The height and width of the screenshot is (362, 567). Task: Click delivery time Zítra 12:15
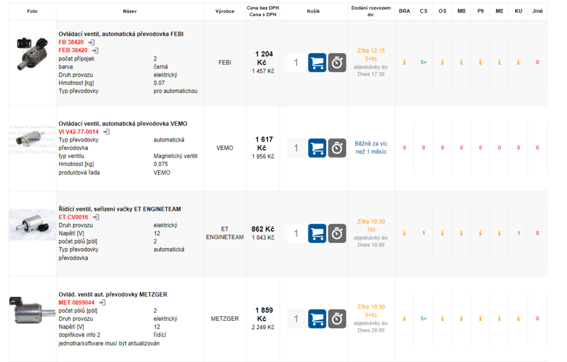tap(371, 51)
